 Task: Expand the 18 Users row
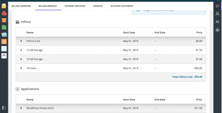pos(21,68)
